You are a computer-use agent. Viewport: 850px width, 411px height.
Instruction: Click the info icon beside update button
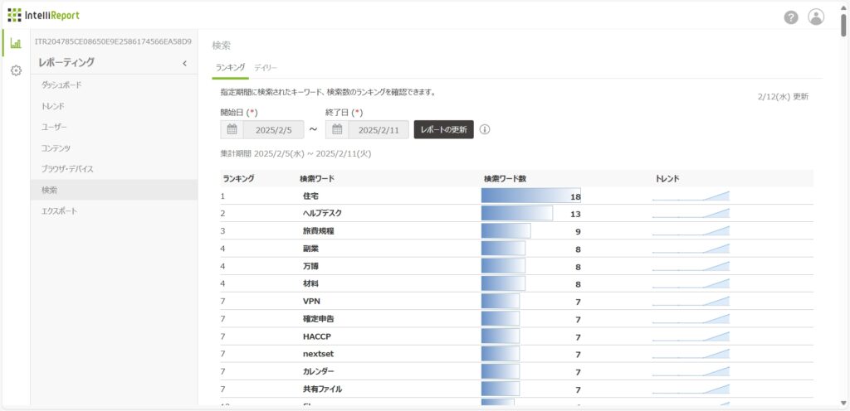pos(485,130)
